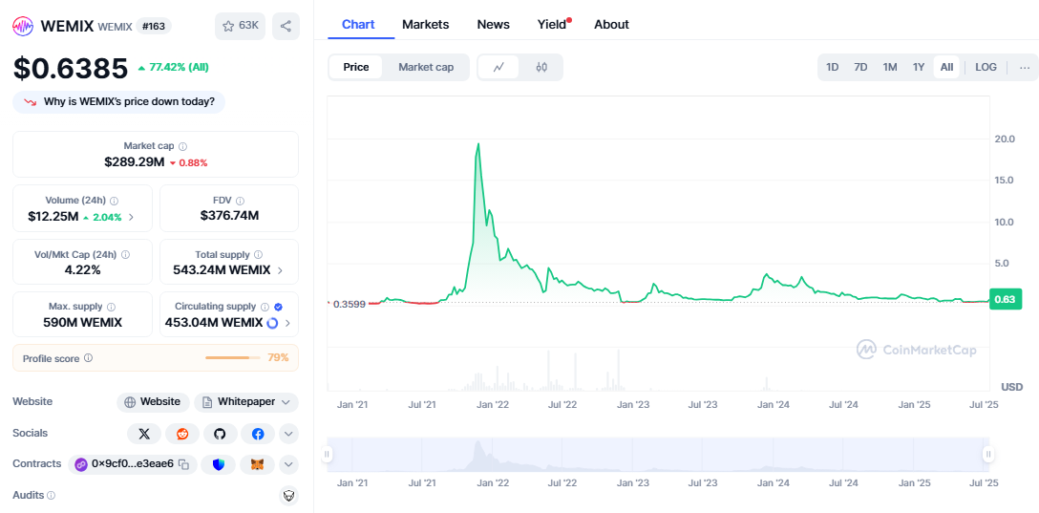The width and height of the screenshot is (1039, 513).
Task: Open the Reddit social link
Action: pos(182,434)
